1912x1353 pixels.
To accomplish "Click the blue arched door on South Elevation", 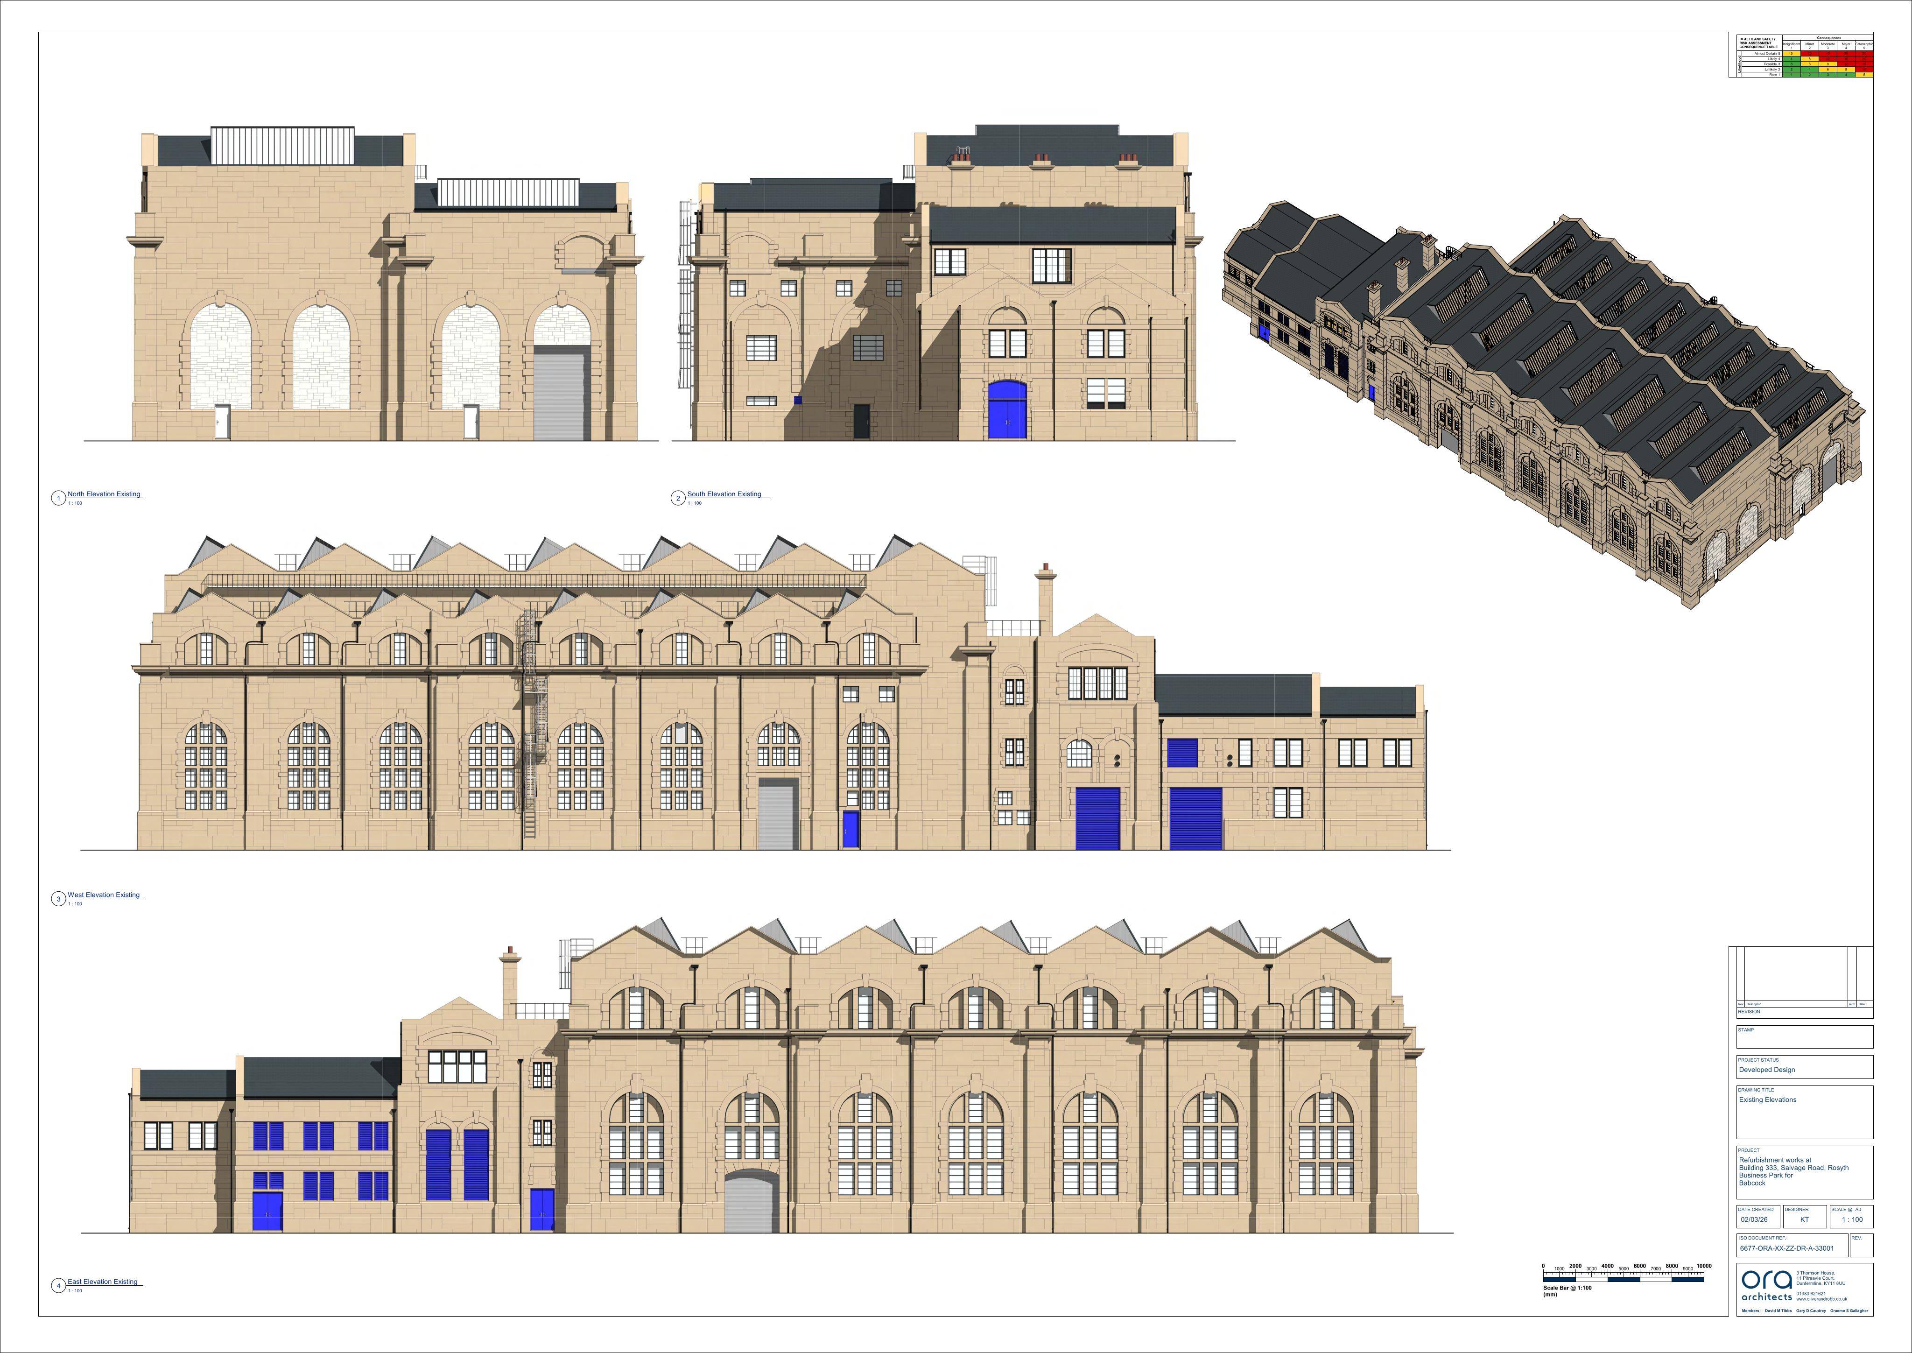I will click(x=1008, y=410).
